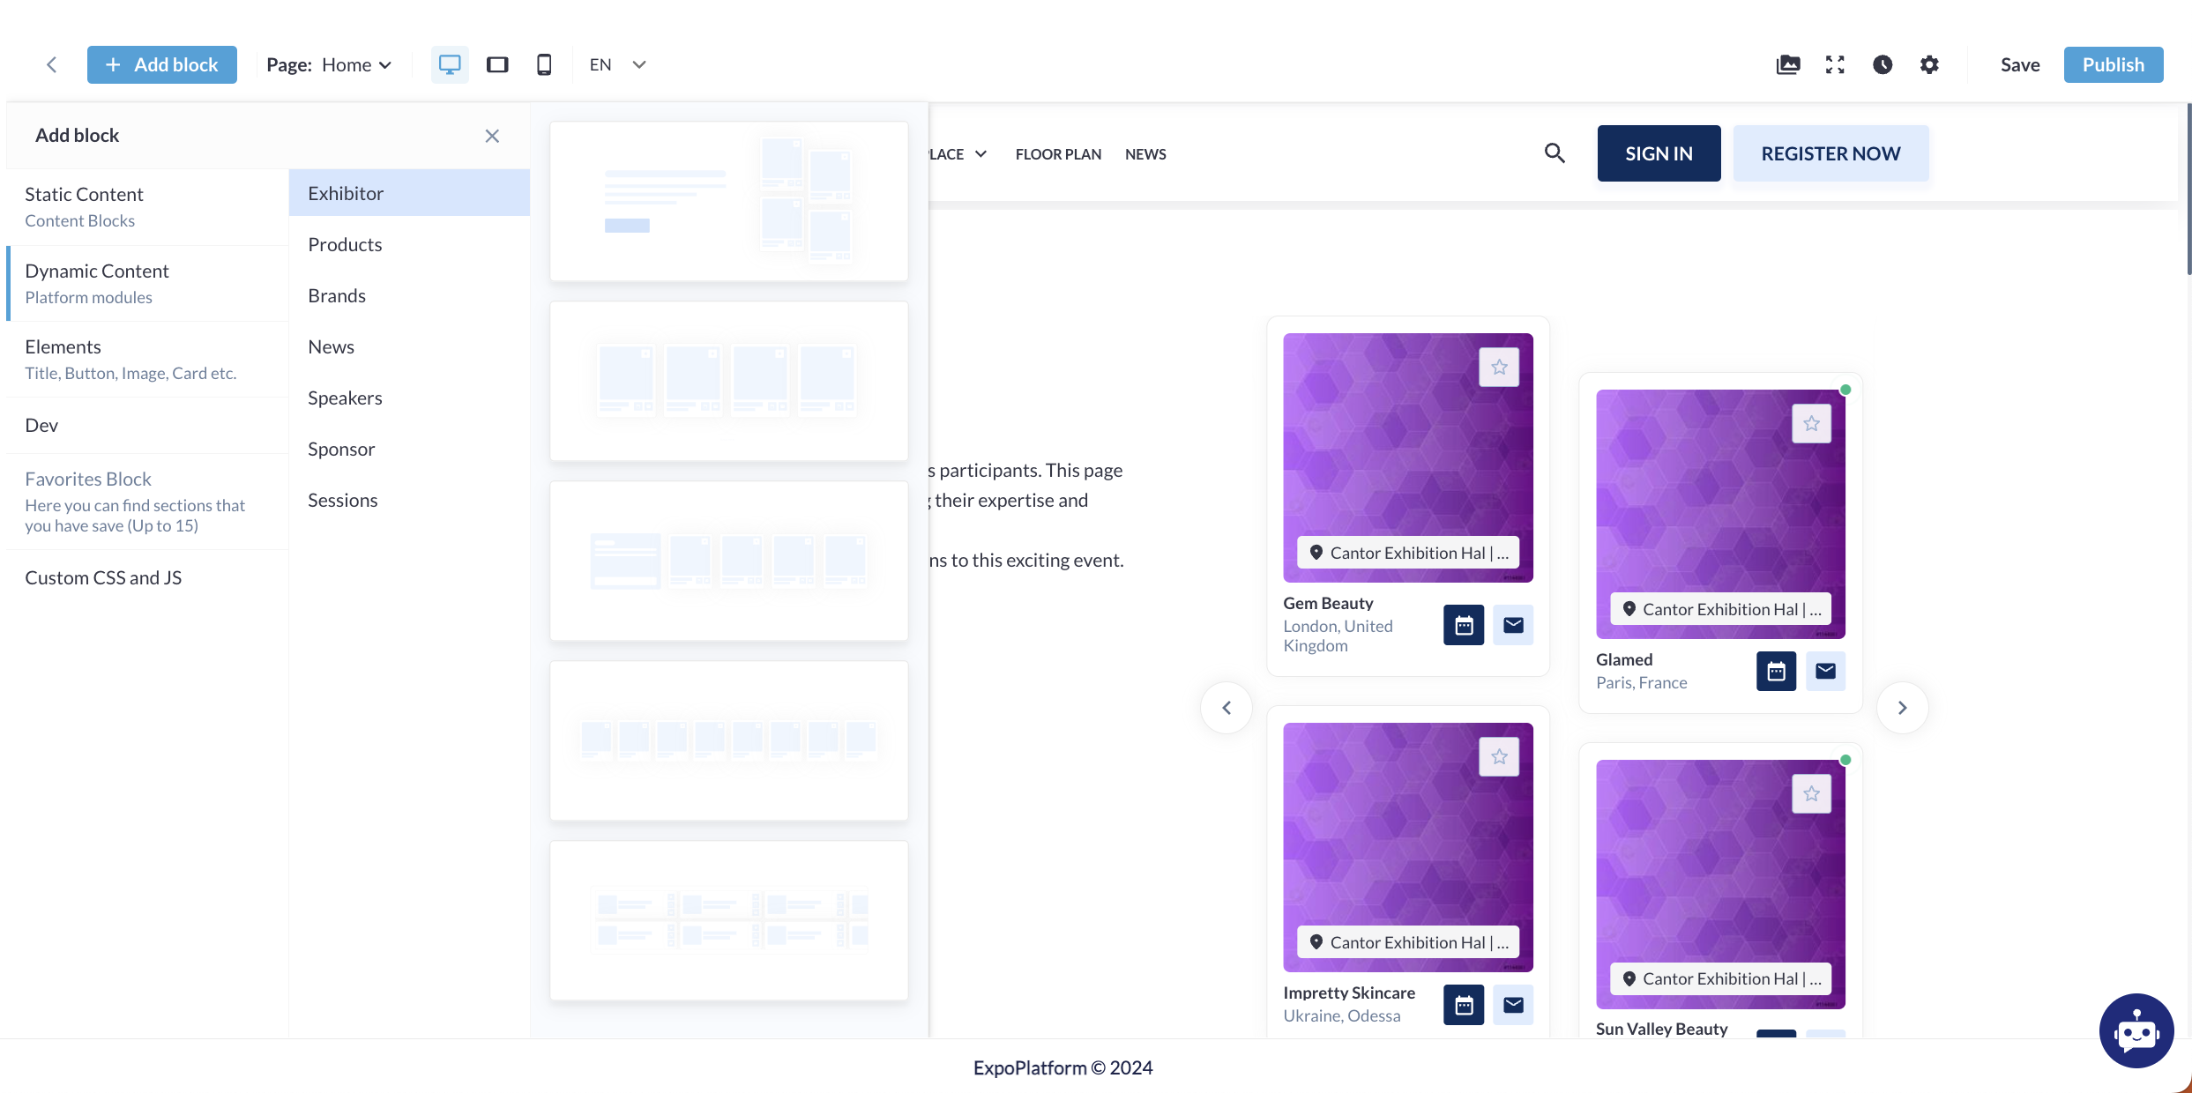The height and width of the screenshot is (1093, 2192).
Task: Send message to Impretty Skincare
Action: 1513,1005
